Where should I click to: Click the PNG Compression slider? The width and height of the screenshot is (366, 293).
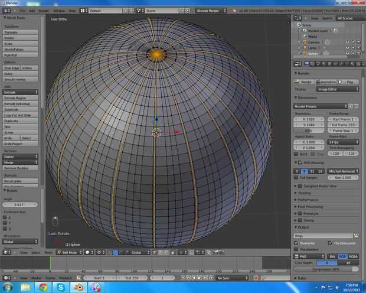click(x=326, y=269)
